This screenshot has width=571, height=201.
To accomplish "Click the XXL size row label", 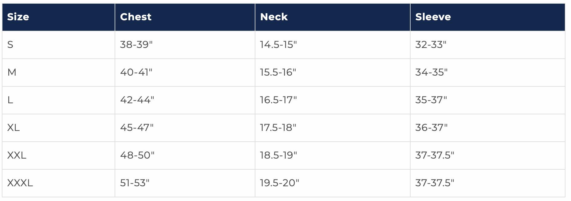I will (17, 156).
